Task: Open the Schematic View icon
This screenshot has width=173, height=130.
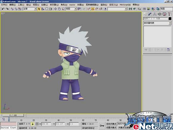Action: tap(149, 9)
